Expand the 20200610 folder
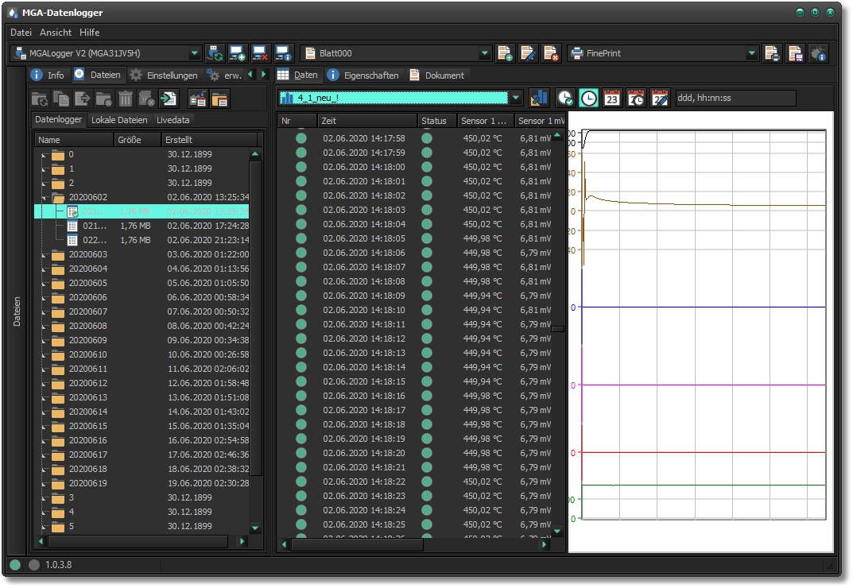The image size is (853, 588). tap(45, 354)
